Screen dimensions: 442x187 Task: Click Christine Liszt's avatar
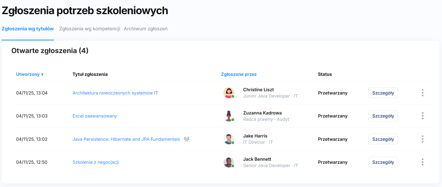229,93
